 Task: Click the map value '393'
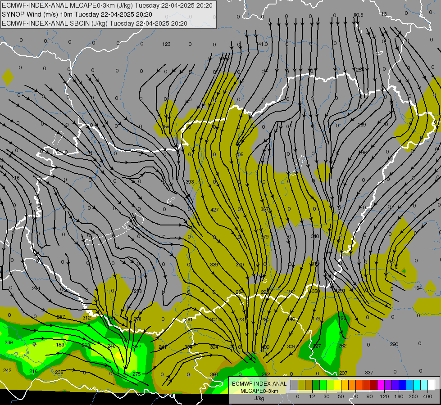[190, 182]
